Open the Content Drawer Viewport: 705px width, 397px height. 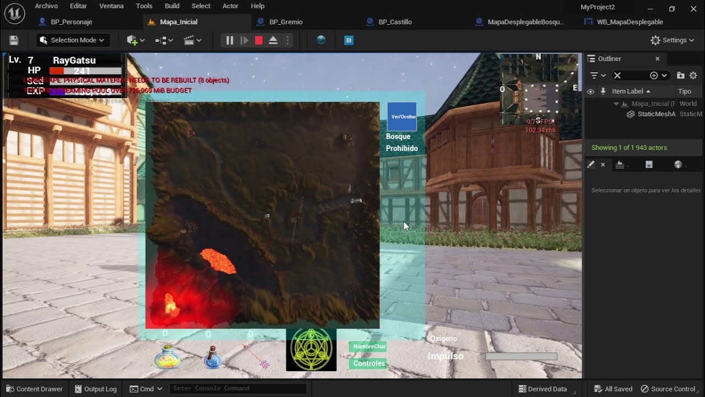(34, 389)
